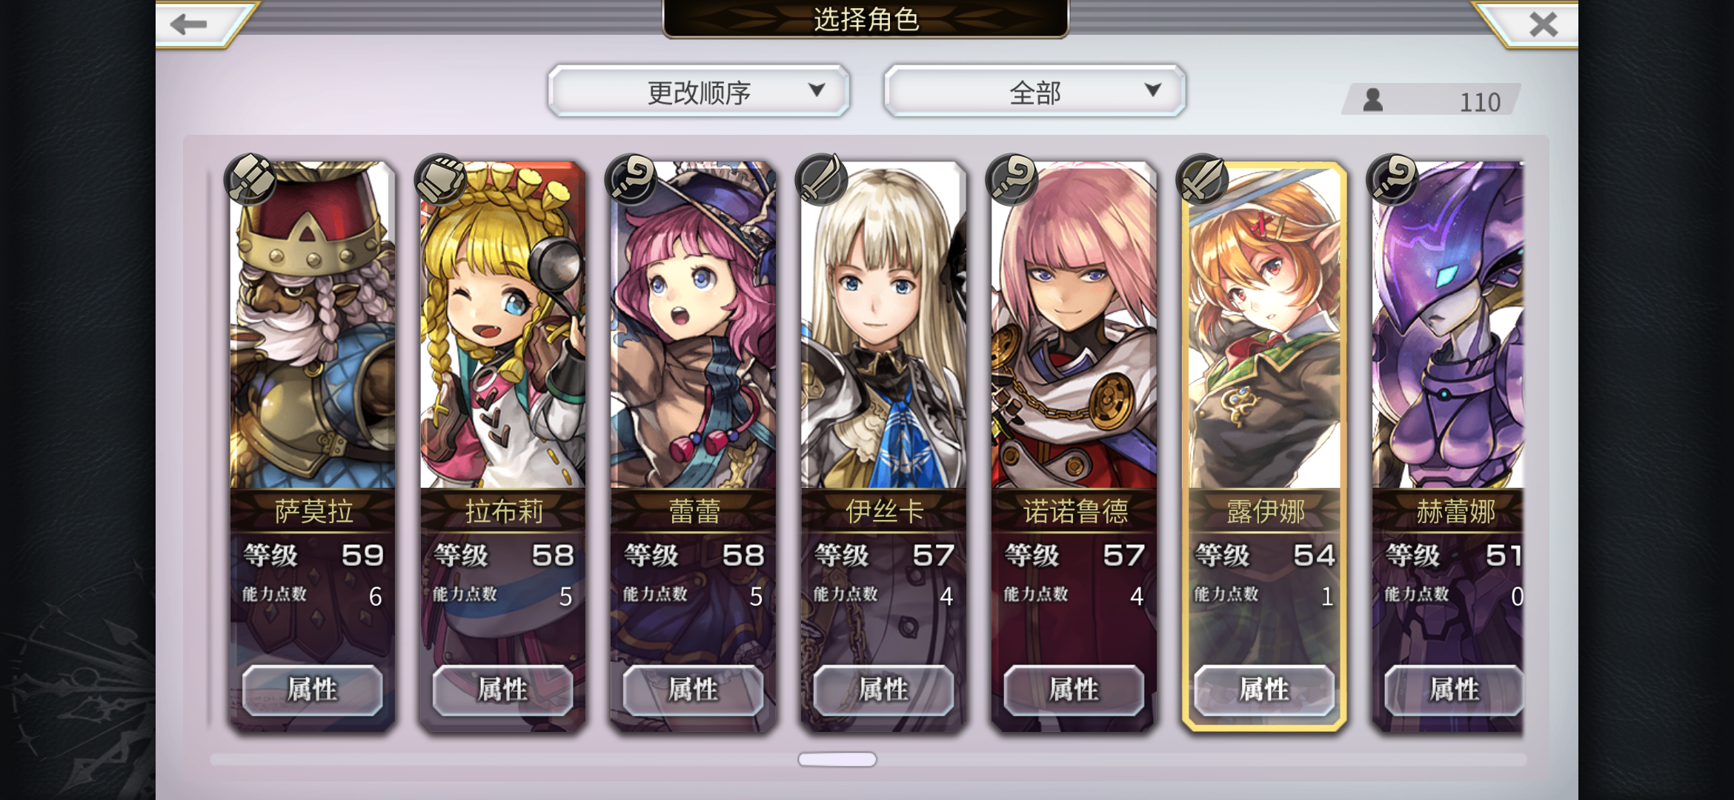Screen dimensions: 1734x800
Task: Click the staff class icon on 蕾蕾
Action: [x=631, y=179]
